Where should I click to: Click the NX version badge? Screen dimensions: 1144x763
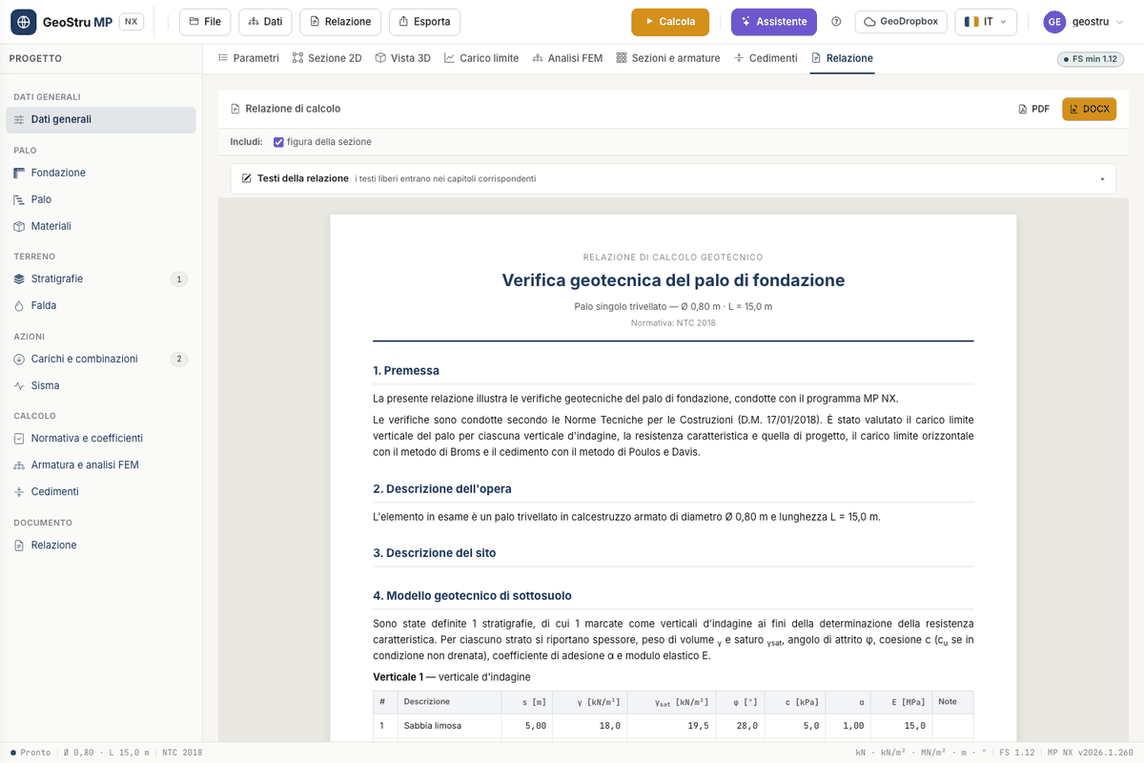click(132, 22)
